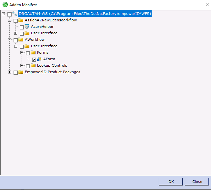Click the EmpowerID Product Packages folder icon

[21, 72]
